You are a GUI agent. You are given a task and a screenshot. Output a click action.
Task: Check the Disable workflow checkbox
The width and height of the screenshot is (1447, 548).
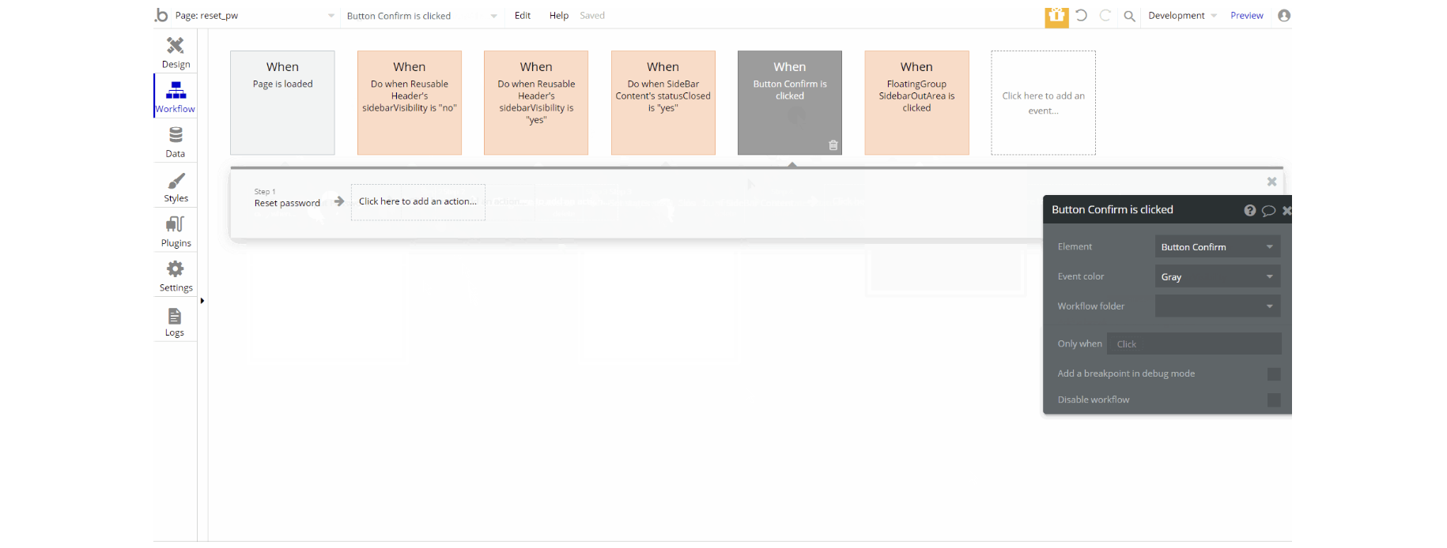(x=1274, y=400)
